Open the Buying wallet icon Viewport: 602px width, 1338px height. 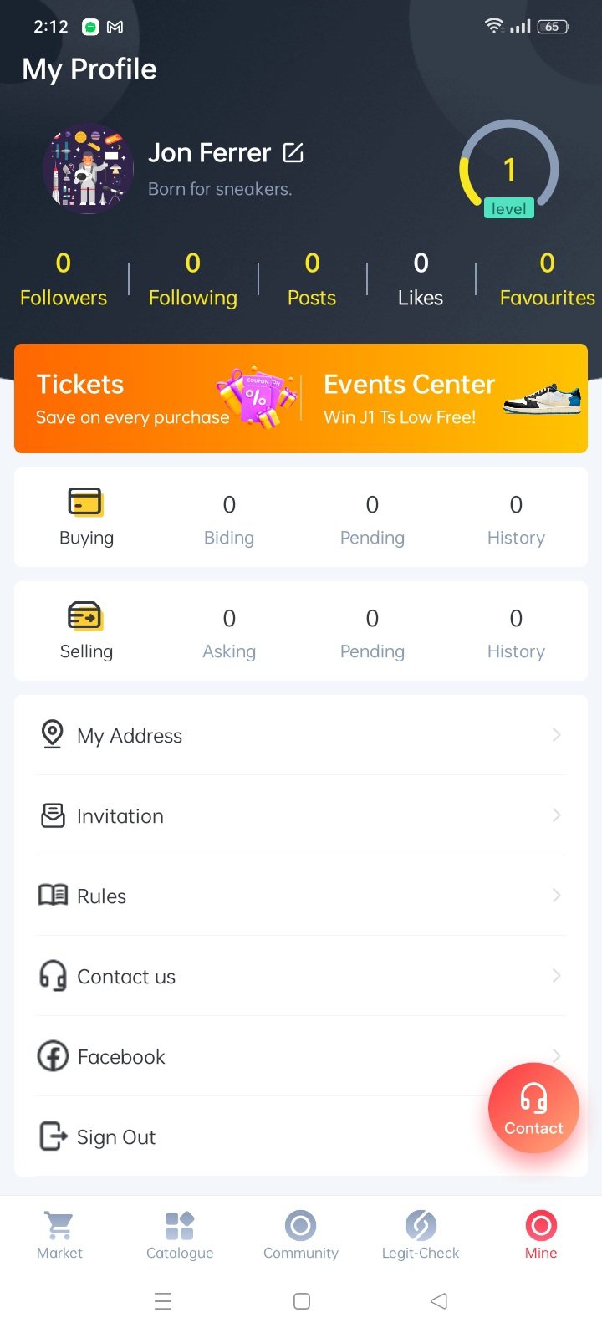[85, 503]
